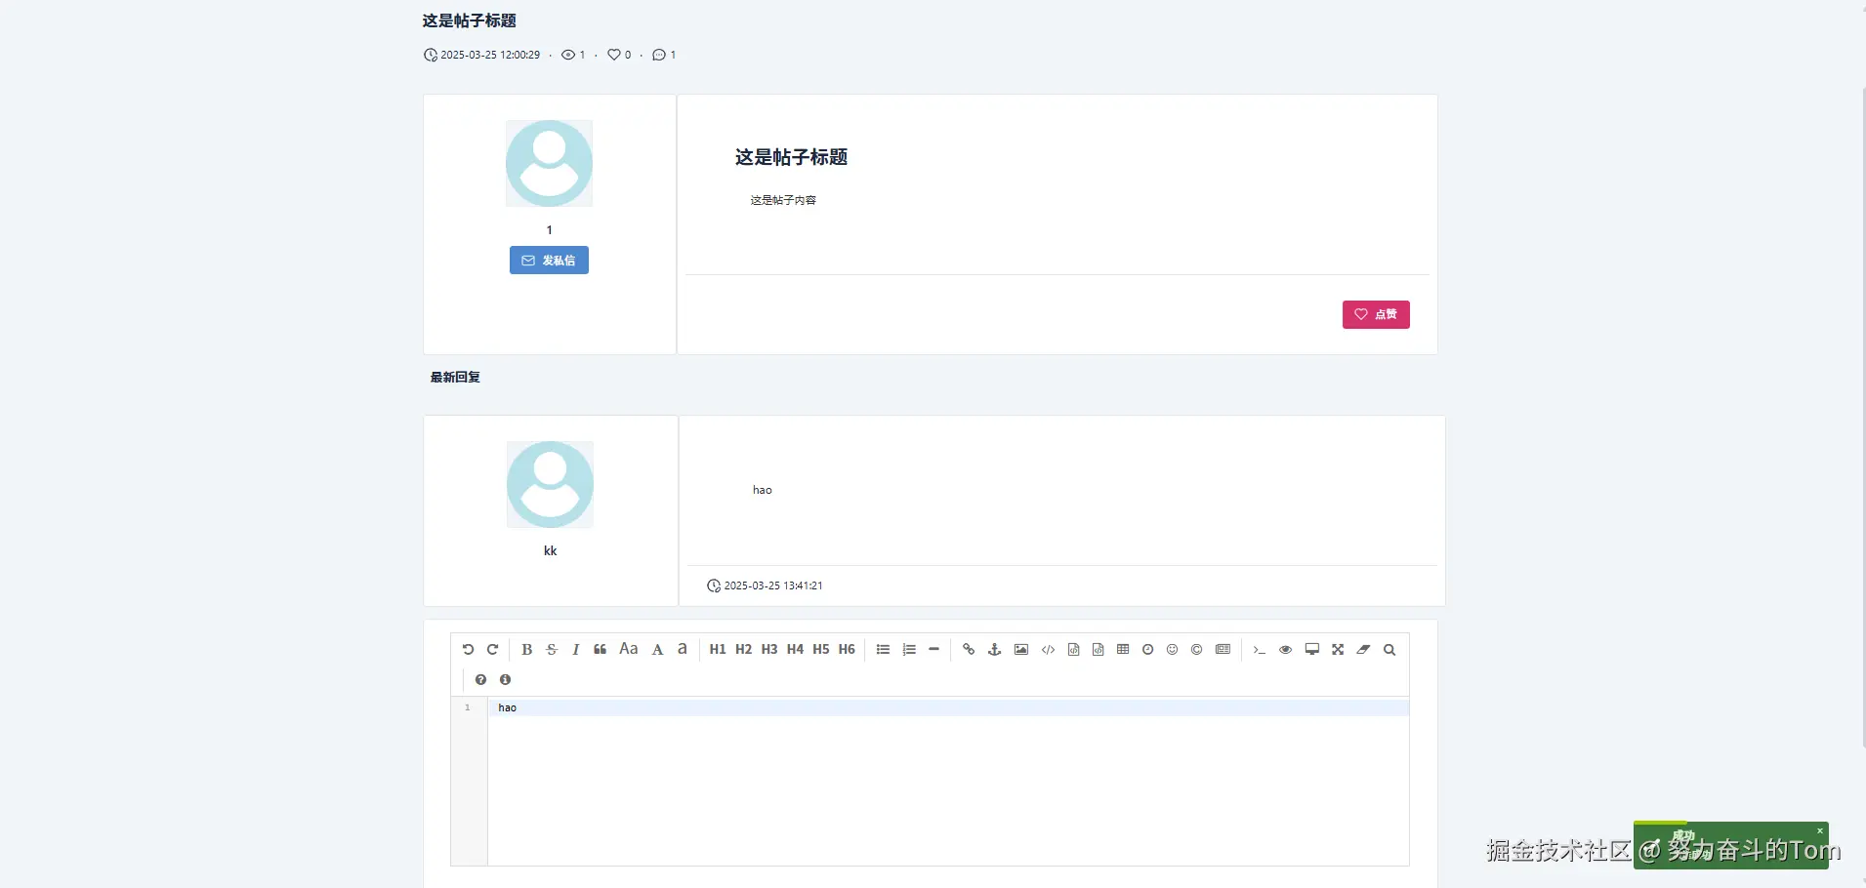The image size is (1866, 888).
Task: Toggle live preview watch eye
Action: point(1286,650)
